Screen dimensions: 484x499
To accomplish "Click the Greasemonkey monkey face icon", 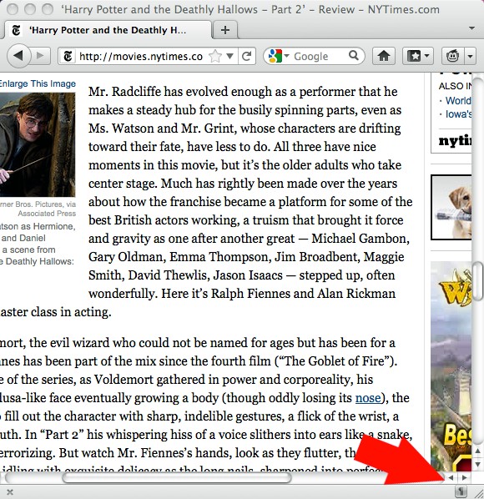I will 452,57.
